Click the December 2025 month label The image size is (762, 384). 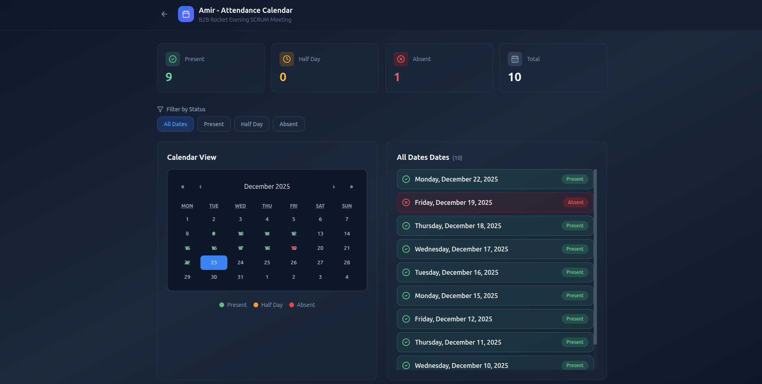click(x=267, y=186)
